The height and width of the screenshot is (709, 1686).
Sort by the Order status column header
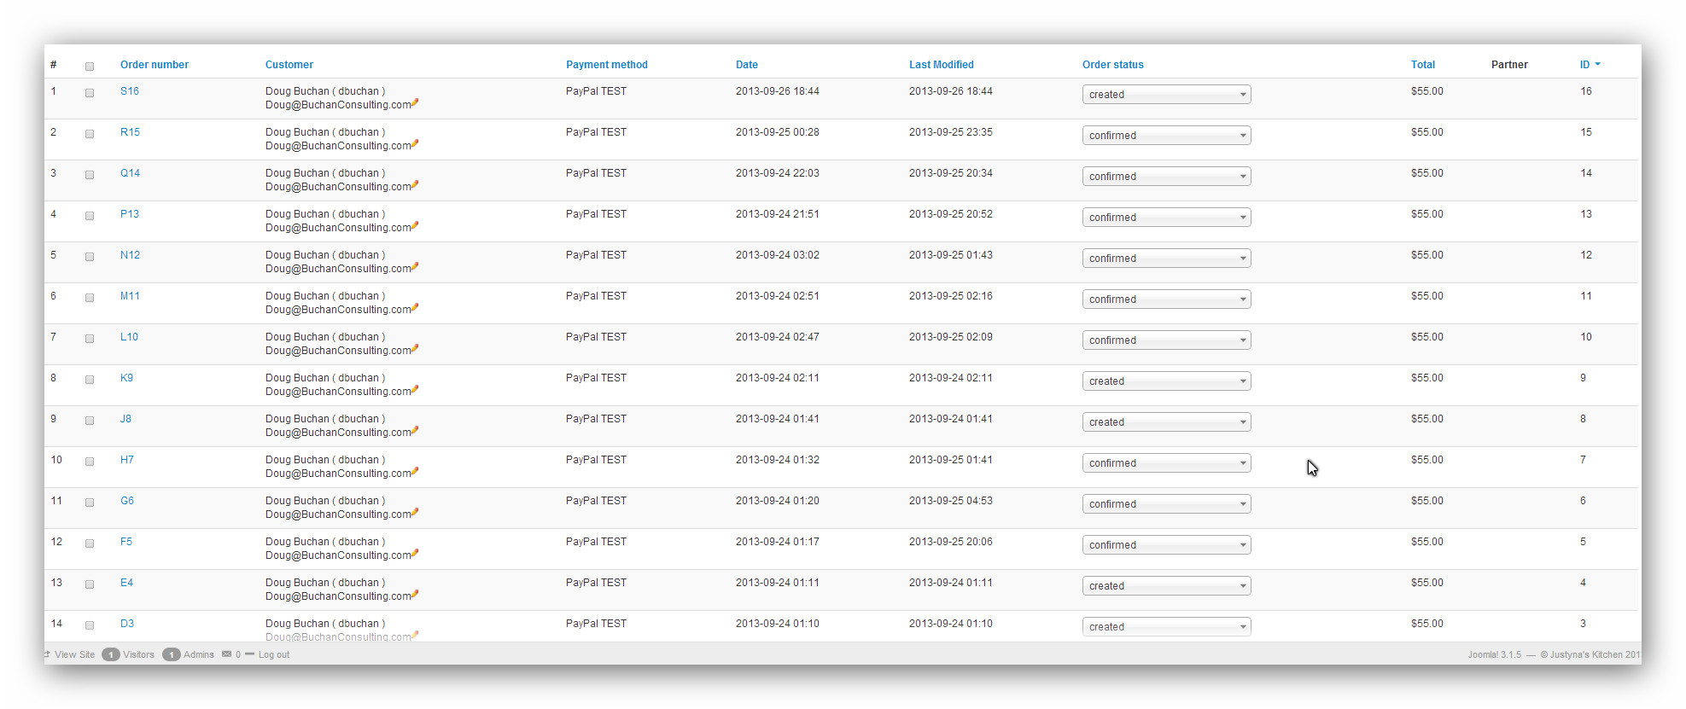(1113, 65)
